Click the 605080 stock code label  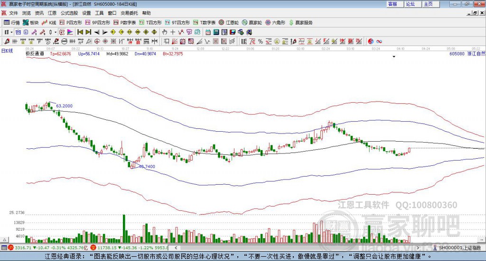457,54
